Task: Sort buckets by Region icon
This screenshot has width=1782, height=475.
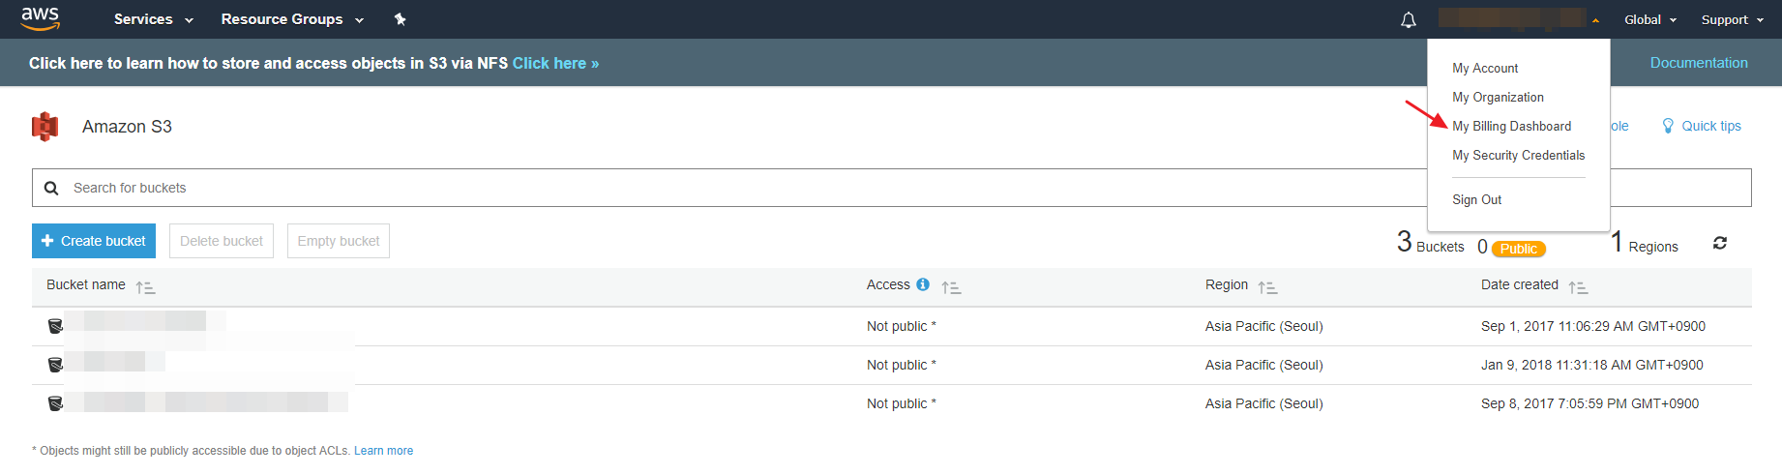Action: pyautogui.click(x=1267, y=287)
